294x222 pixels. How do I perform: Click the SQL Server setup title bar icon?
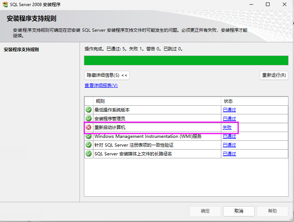point(5,4)
